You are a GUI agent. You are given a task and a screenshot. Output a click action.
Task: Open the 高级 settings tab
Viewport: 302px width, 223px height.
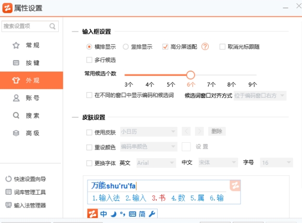[32, 133]
